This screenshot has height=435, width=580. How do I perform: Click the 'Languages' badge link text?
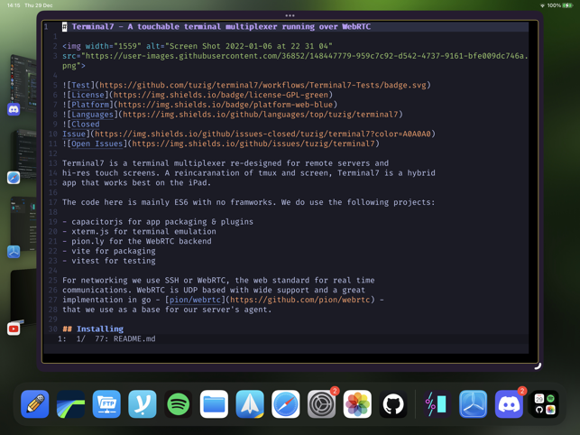point(93,115)
